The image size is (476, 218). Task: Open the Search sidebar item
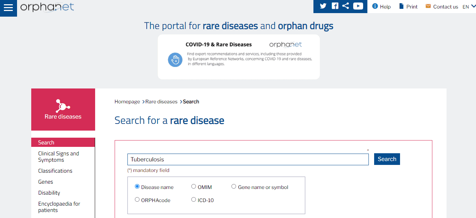(x=63, y=142)
